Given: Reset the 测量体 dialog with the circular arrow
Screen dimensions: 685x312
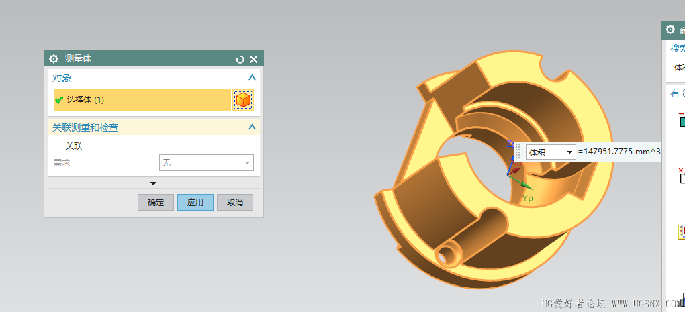Looking at the screenshot, I should pos(239,59).
